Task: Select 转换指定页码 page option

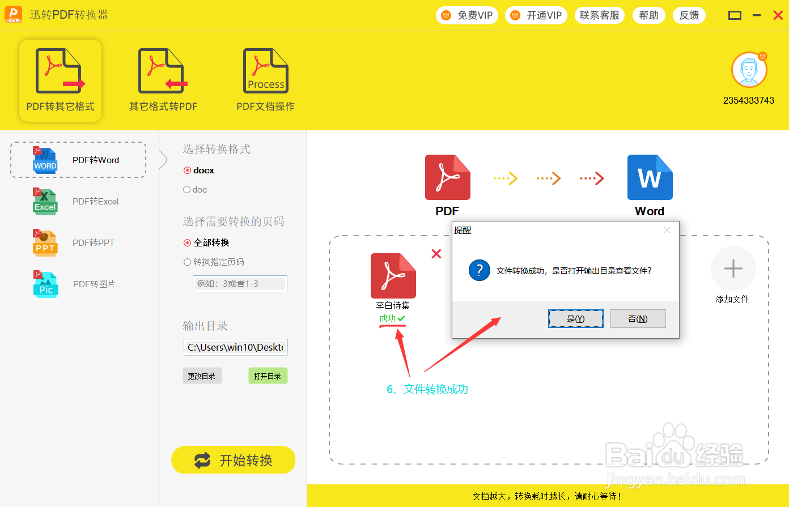Action: coord(214,262)
